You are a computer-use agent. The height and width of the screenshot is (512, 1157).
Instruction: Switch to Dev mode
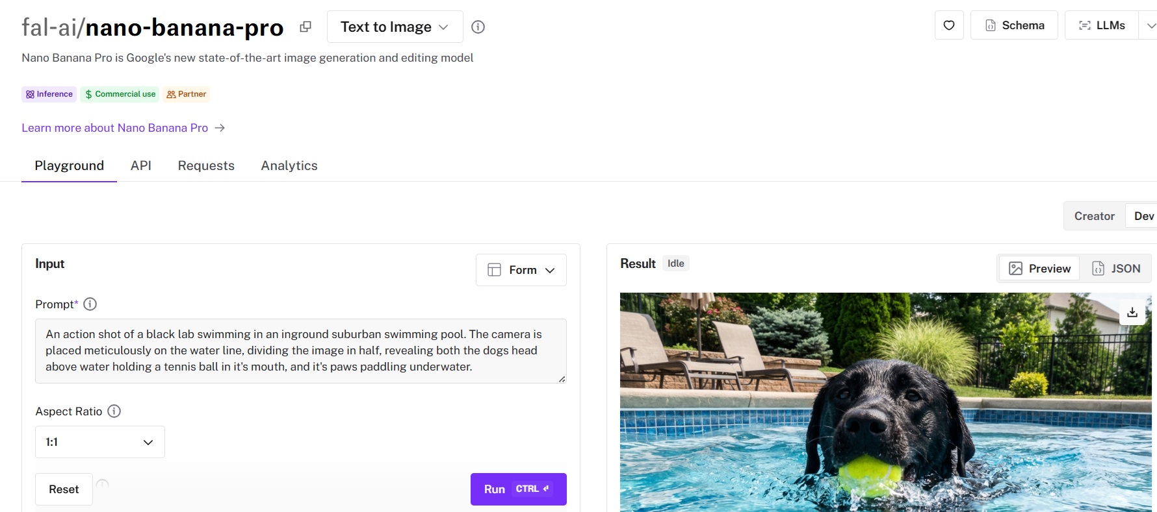tap(1143, 216)
